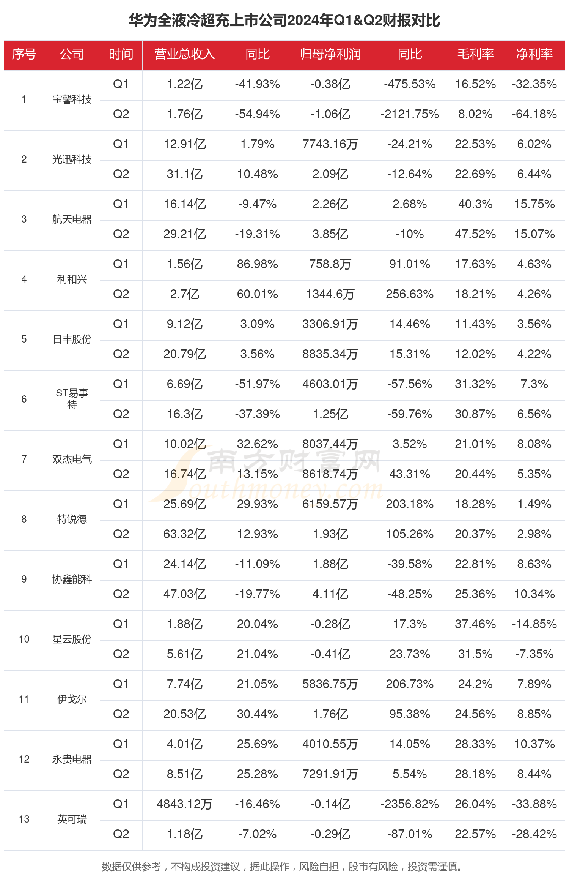Viewport: 569px width, 889px height.
Task: Click the 7743.16万 net profit cell
Action: click(x=330, y=144)
